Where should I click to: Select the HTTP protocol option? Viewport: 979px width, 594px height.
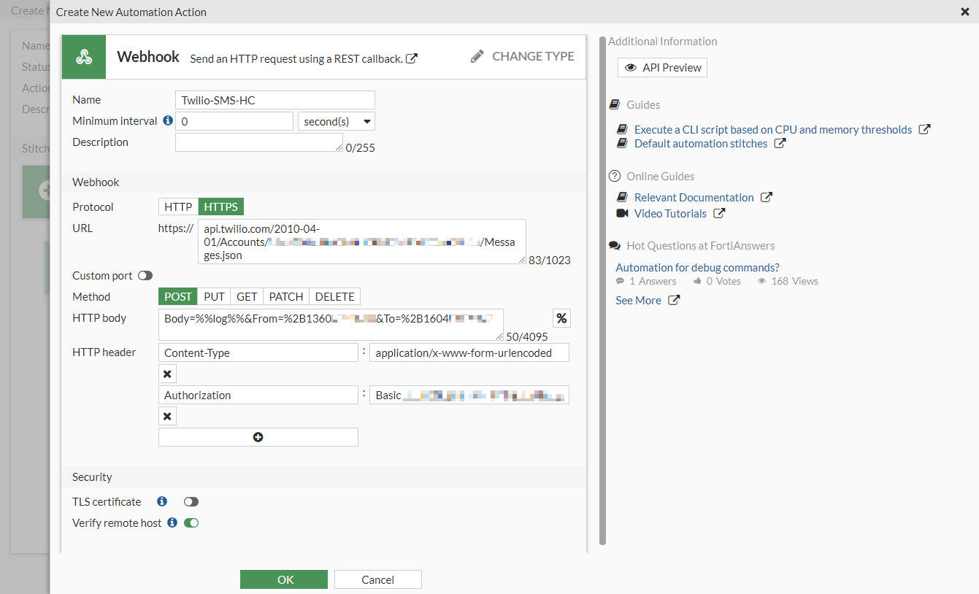[x=178, y=207]
